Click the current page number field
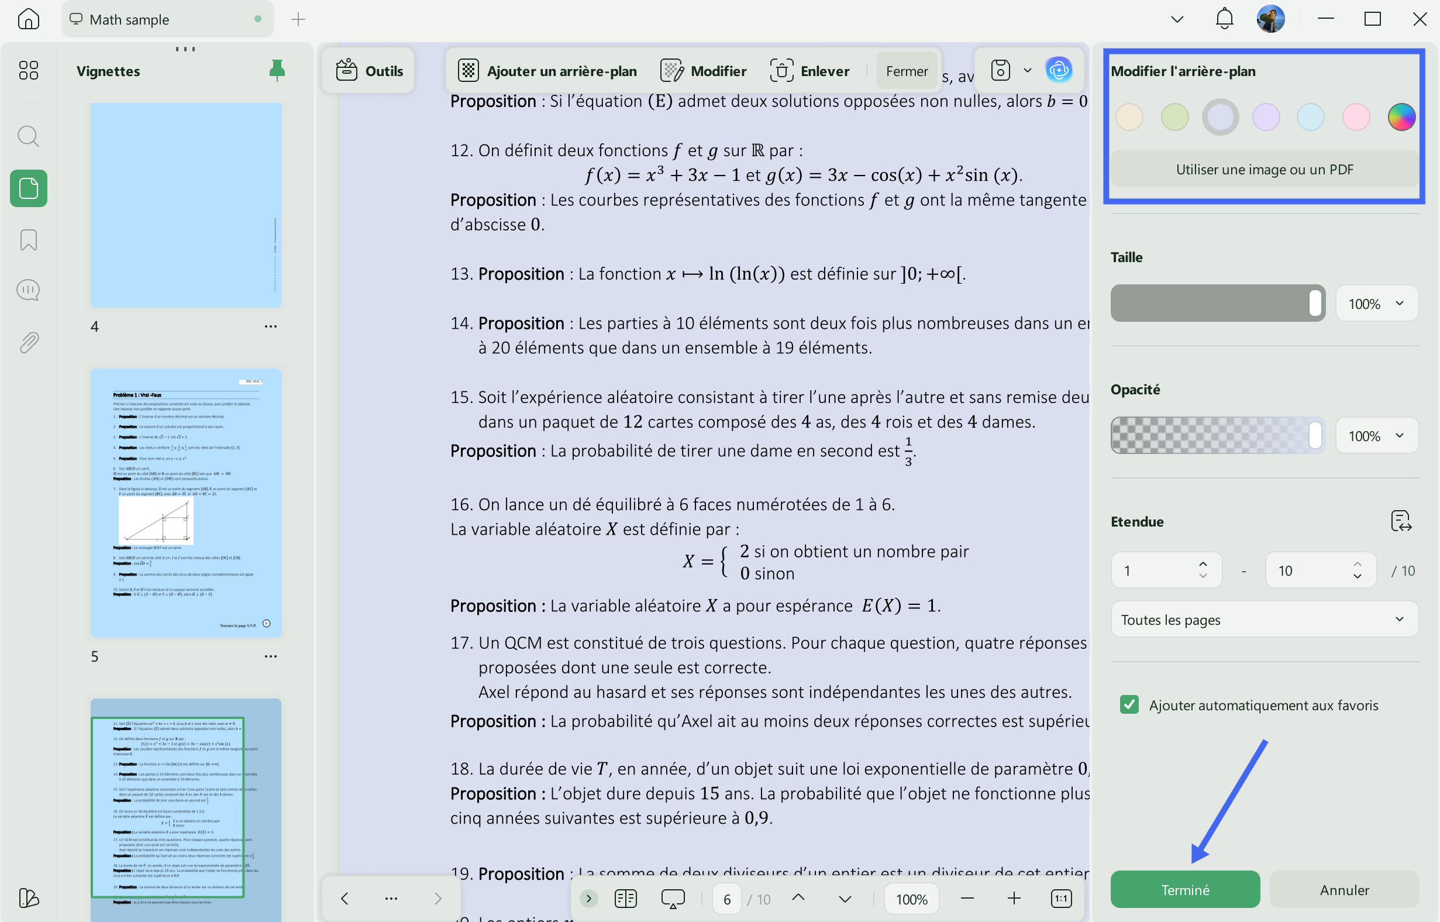This screenshot has height=922, width=1440. (x=726, y=898)
